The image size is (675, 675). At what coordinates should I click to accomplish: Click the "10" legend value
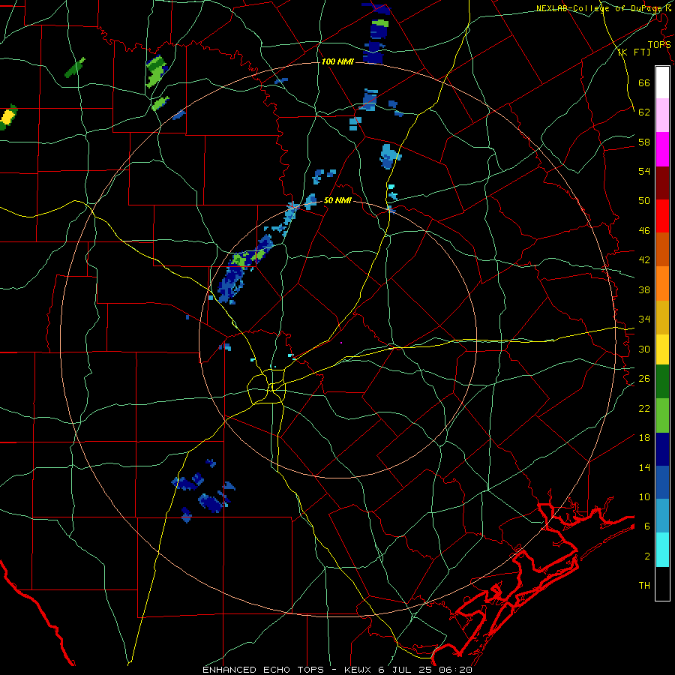pos(644,496)
